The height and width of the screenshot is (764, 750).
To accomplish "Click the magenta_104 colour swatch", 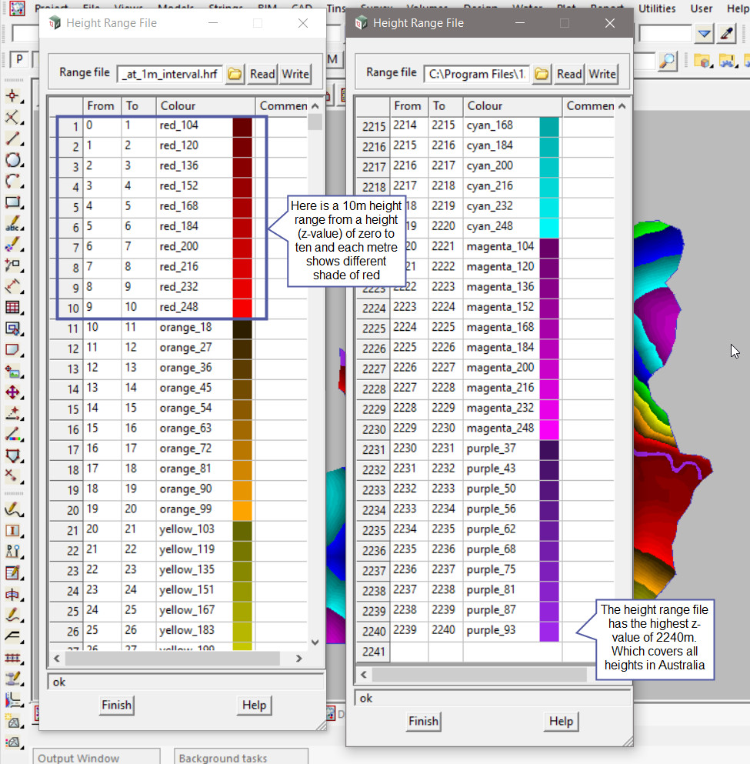I will (549, 247).
